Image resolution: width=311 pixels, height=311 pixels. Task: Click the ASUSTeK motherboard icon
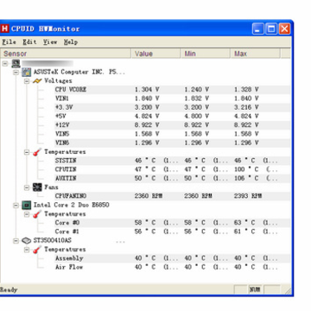[x=27, y=72]
